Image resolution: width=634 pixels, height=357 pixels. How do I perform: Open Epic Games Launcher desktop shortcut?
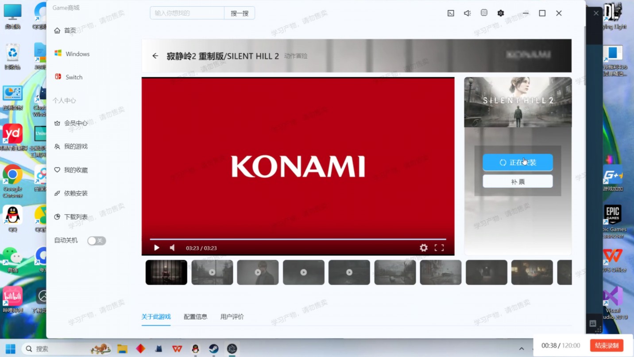(613, 221)
